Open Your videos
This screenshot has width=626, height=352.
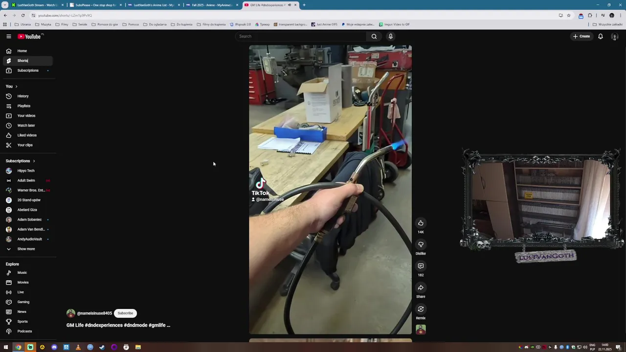(x=28, y=116)
